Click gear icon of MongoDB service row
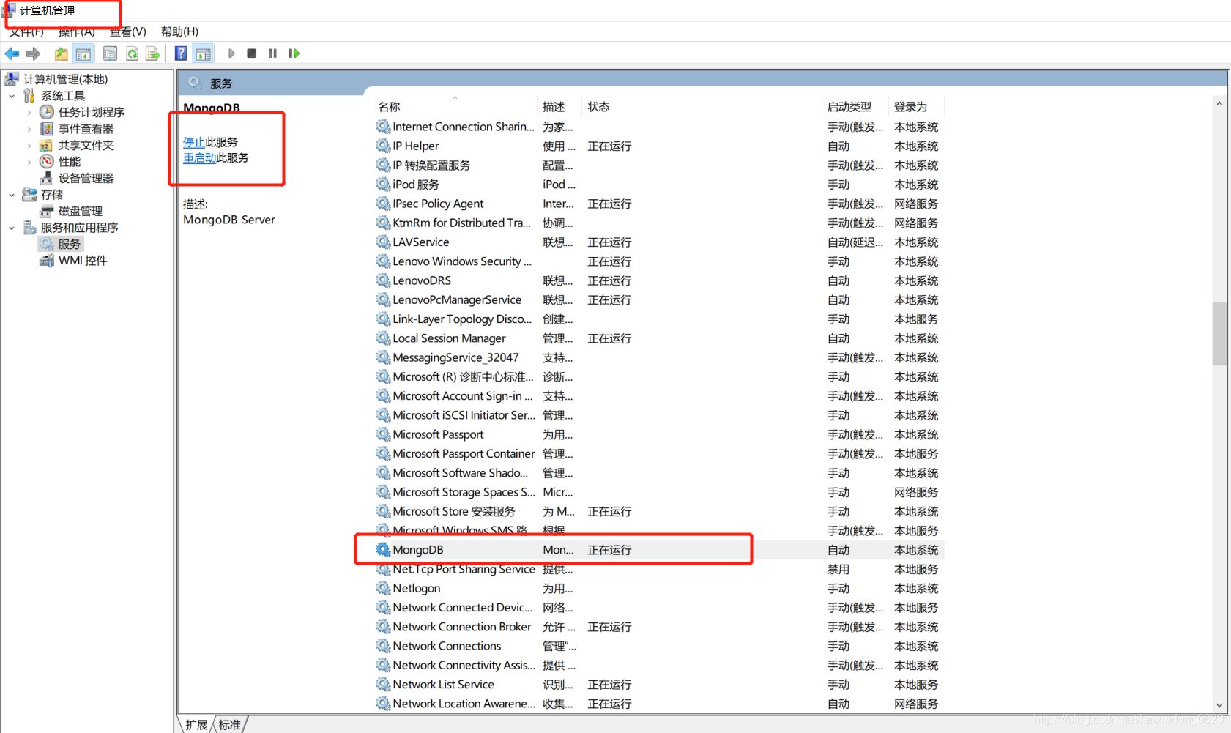1231x733 pixels. pos(383,549)
